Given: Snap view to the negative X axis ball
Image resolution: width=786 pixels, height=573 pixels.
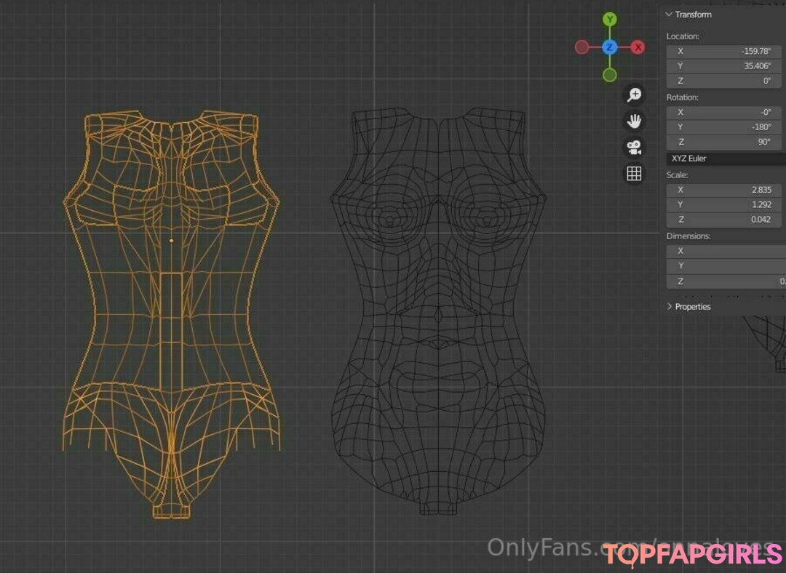Looking at the screenshot, I should point(581,47).
